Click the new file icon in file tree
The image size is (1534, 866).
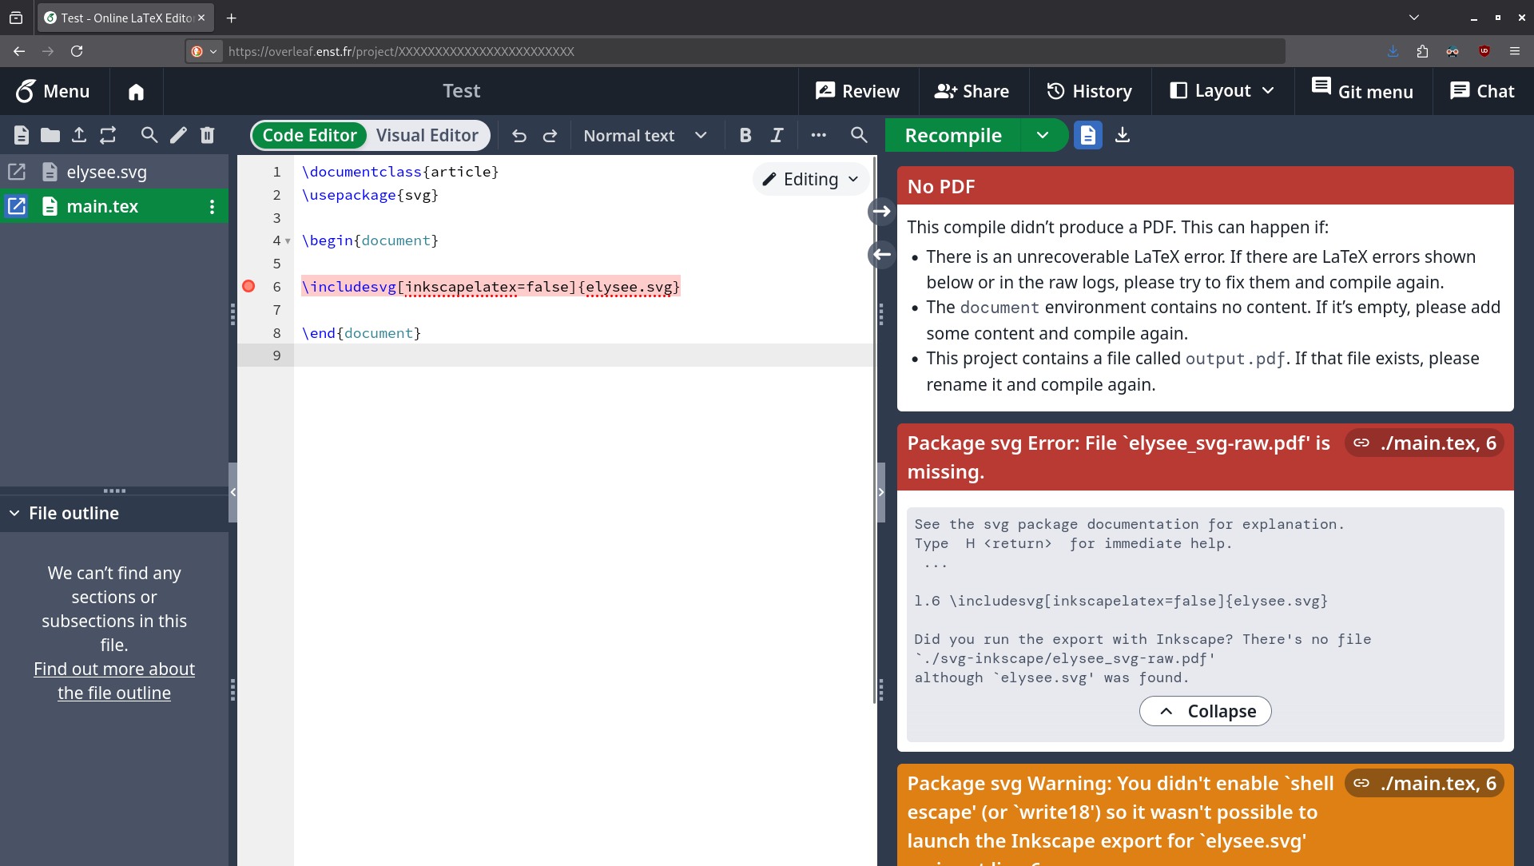click(22, 135)
